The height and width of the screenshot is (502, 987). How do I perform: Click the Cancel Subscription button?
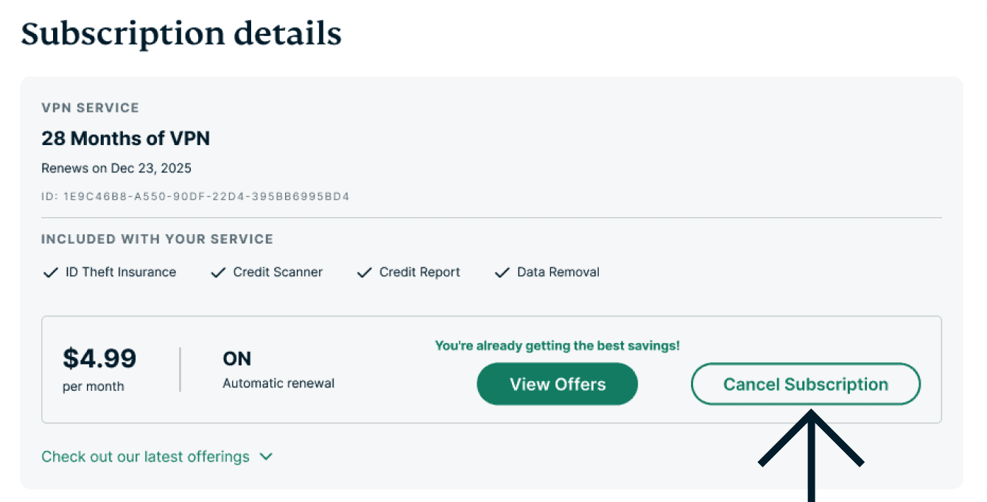[x=805, y=384]
